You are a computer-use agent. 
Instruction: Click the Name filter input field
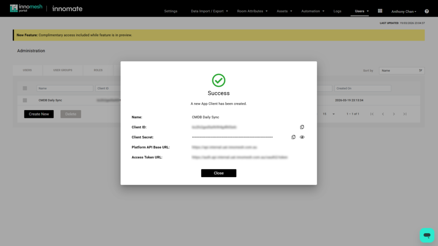point(65,88)
